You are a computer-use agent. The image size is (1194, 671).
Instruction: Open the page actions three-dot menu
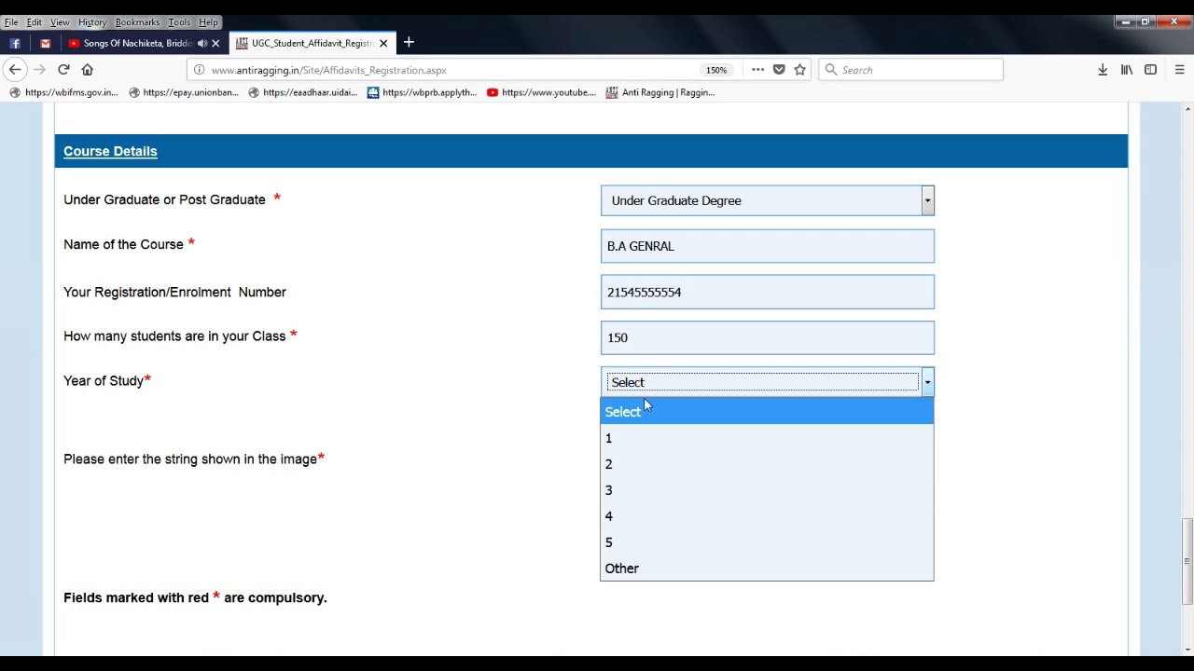(x=757, y=70)
